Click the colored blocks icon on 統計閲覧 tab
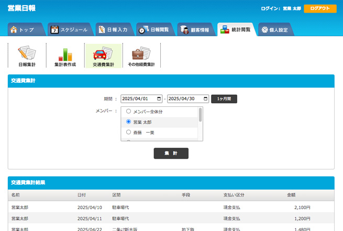 coord(225,29)
